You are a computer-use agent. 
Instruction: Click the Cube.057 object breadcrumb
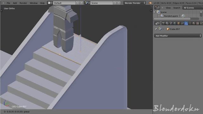click(173, 29)
